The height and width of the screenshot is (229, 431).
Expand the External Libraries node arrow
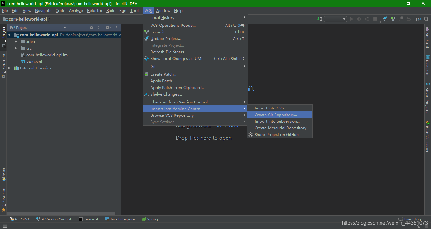[x=9, y=68]
